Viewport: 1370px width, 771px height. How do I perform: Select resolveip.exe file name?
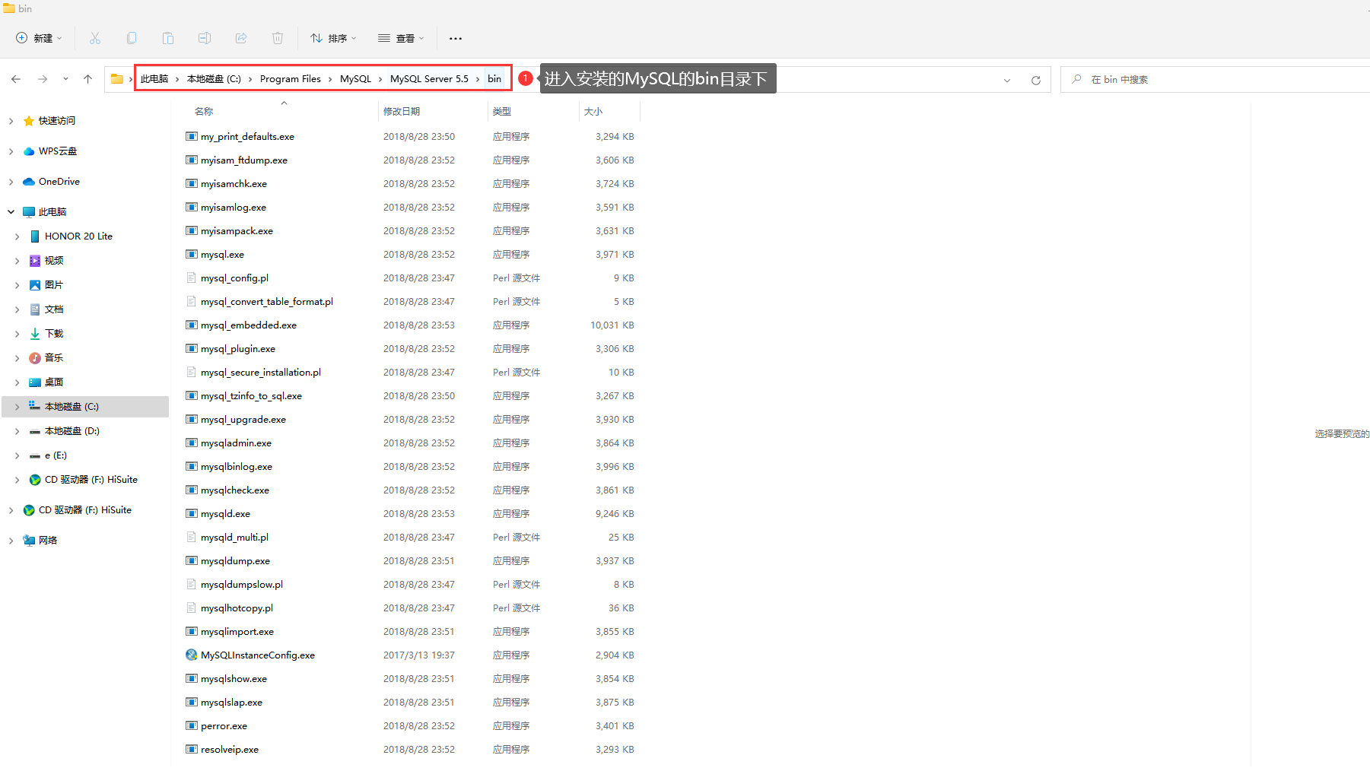coord(230,749)
